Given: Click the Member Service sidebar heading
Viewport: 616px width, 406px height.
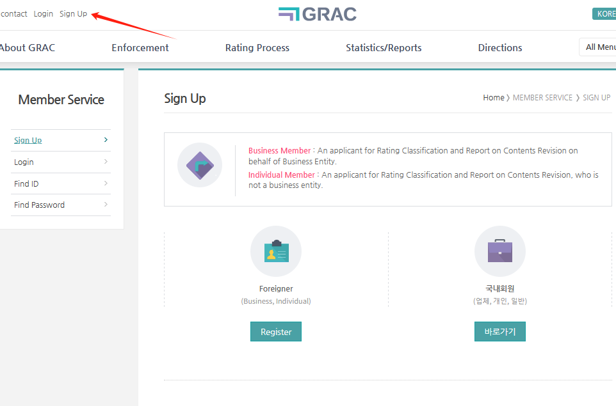Looking at the screenshot, I should coord(61,100).
